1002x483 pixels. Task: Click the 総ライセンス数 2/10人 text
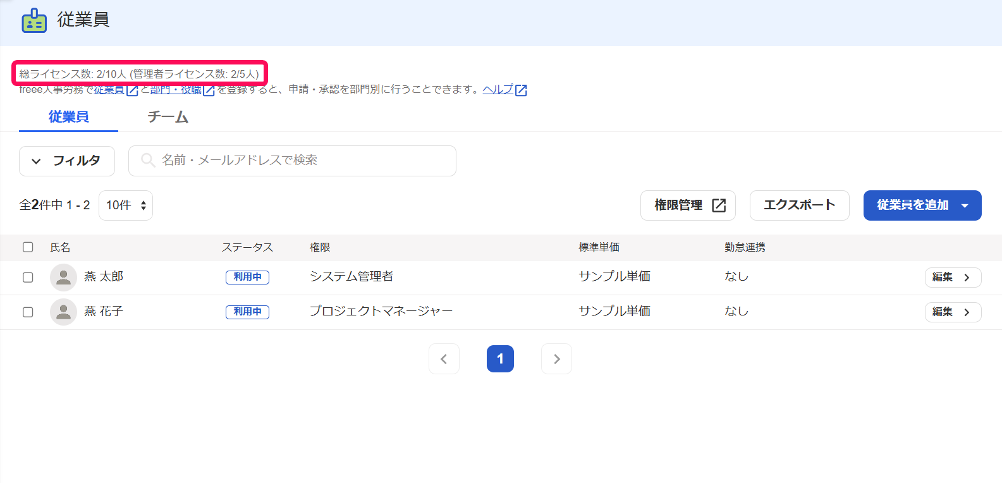[73, 74]
